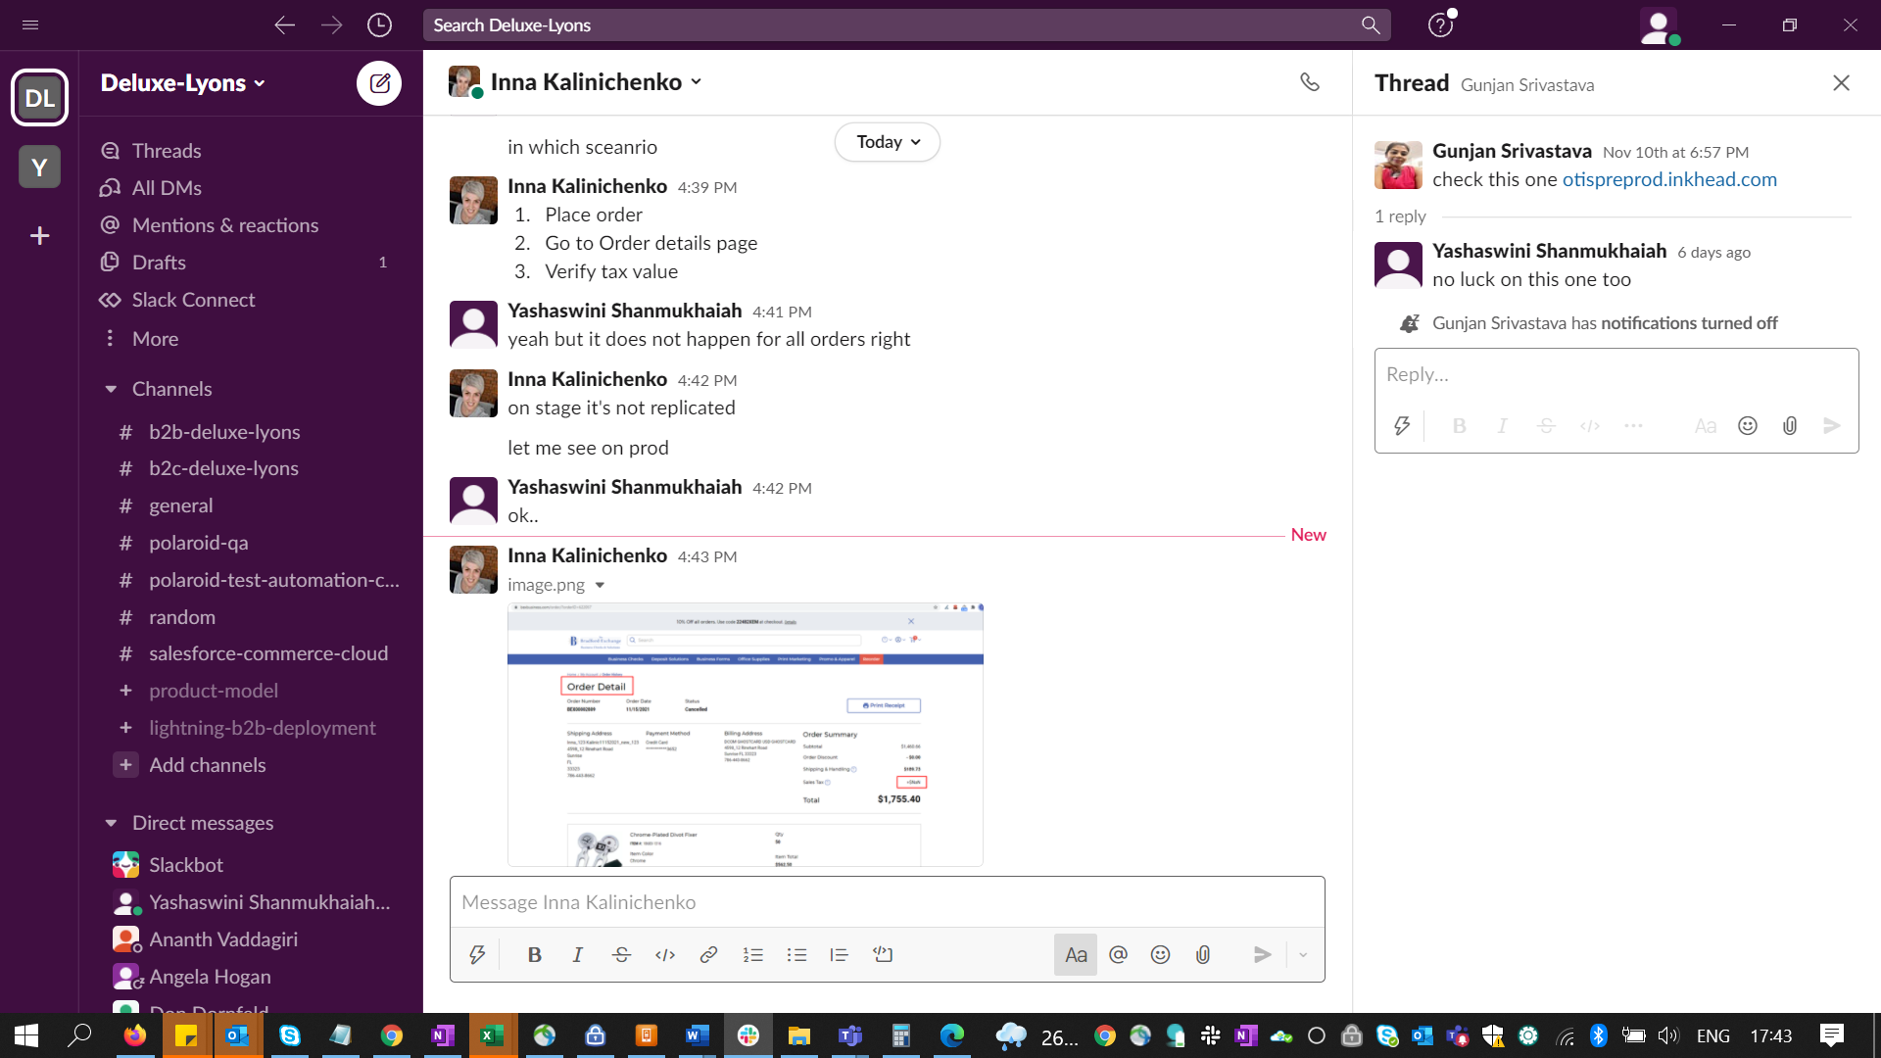Toggle bold formatting in message composer

(x=534, y=954)
